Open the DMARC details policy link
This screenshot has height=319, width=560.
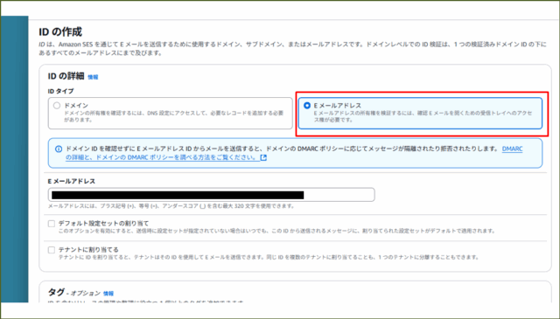[x=163, y=157]
